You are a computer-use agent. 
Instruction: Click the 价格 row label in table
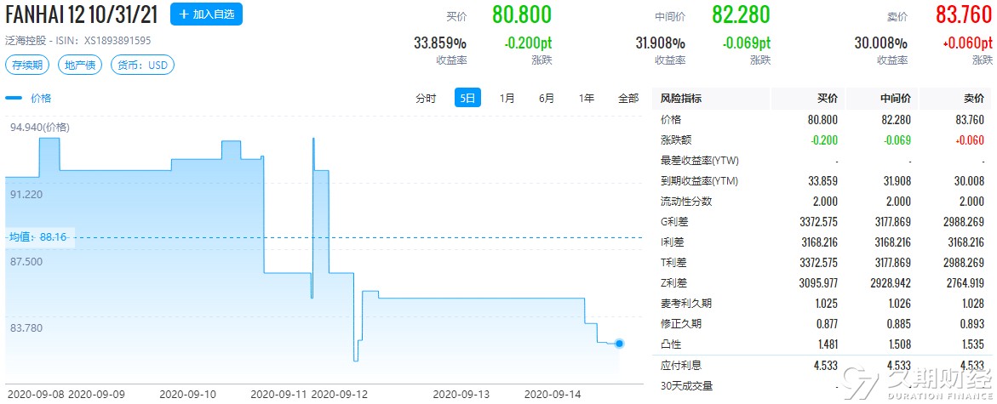pos(671,119)
